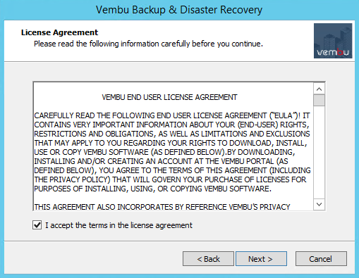Click the 'PURPOSES OF INSTALLING, USING' line
359x278 pixels.
coord(153,189)
